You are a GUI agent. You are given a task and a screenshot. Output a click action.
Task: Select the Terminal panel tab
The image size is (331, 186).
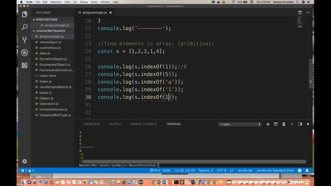coord(174,124)
